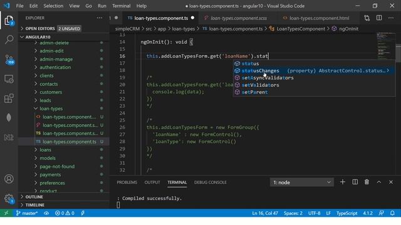Viewport: 401px width, 225px height.
Task: Create a new terminal with plus icon
Action: (343, 182)
